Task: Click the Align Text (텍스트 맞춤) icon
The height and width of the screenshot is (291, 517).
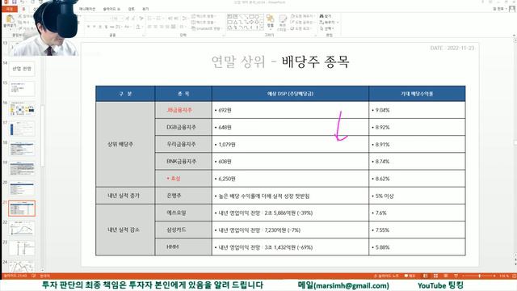Action: coord(194,22)
